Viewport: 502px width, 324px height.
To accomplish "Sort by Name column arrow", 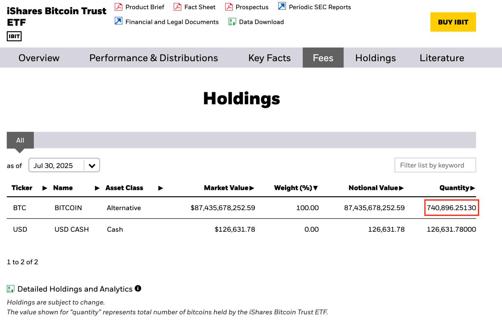I will (x=97, y=188).
